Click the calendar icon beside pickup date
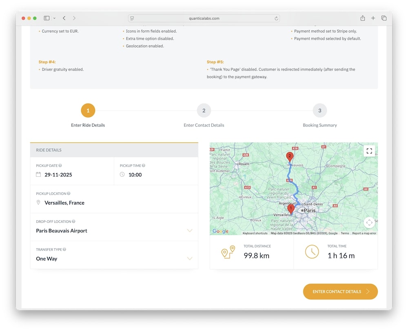Screen dimensions: 408x331 point(38,175)
